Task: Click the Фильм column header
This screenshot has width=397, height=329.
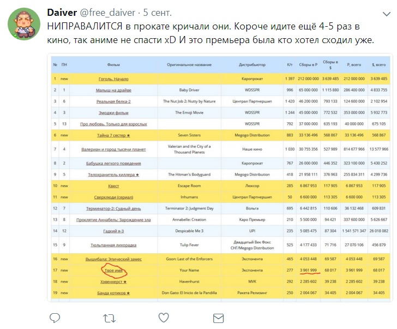Action: coord(113,65)
